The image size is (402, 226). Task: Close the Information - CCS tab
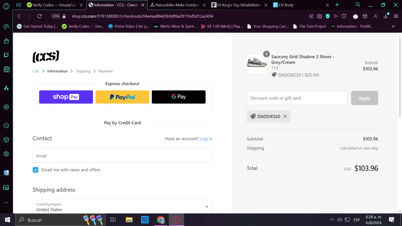143,5
